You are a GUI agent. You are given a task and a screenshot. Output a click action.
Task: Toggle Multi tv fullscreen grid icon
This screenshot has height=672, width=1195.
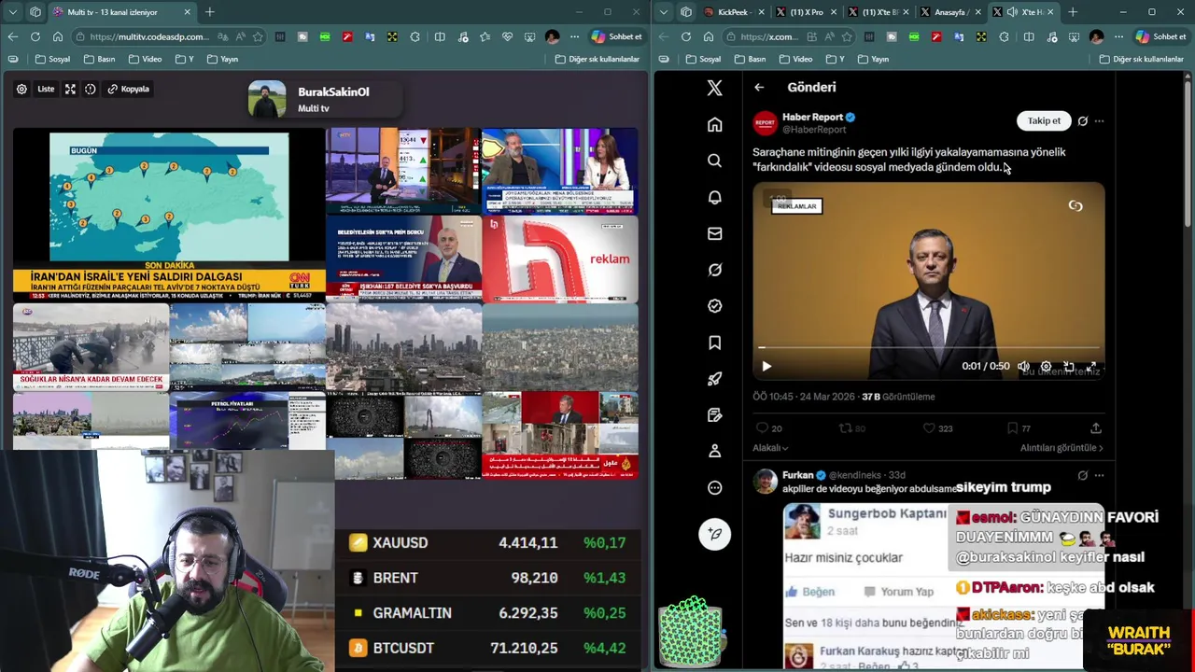pos(70,89)
